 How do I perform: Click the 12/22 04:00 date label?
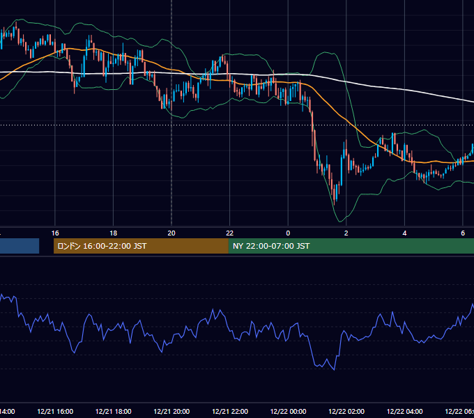click(x=405, y=411)
